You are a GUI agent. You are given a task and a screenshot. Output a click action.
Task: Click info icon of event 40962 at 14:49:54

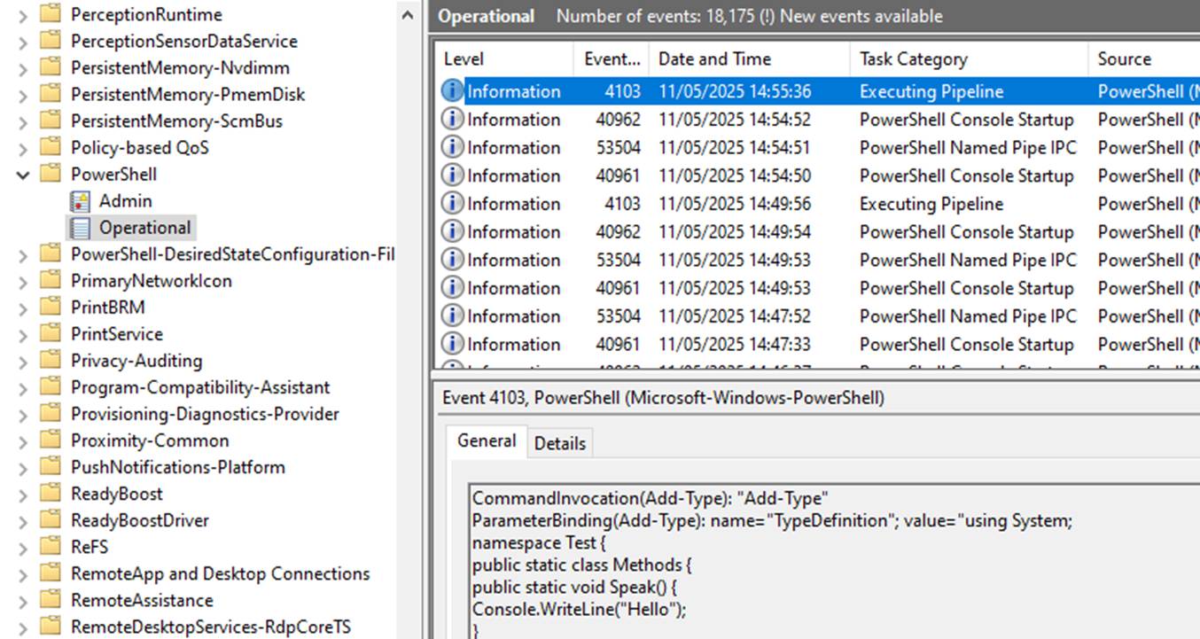453,231
